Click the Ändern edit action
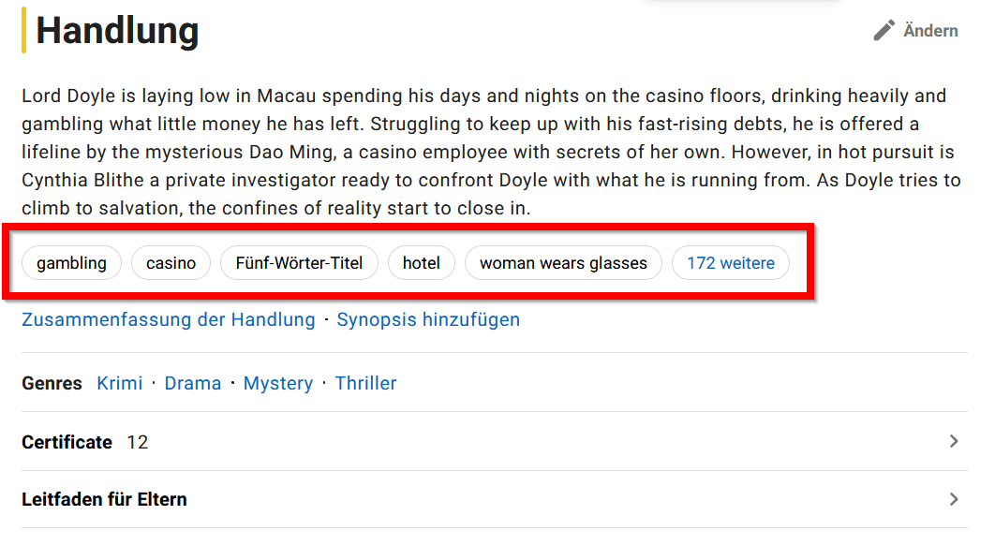Viewport: 995px width, 545px height. click(x=930, y=29)
